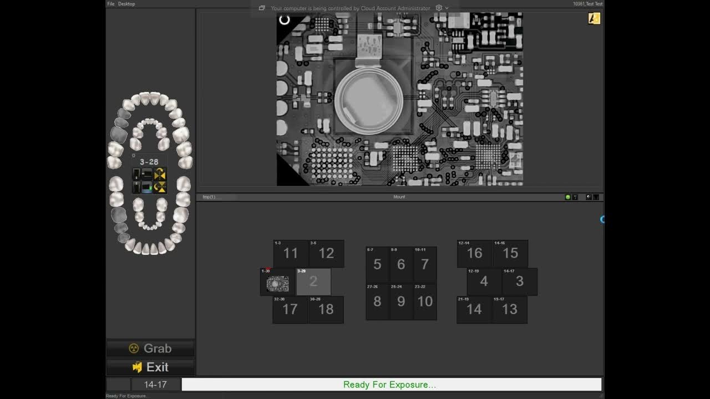Click the Exit button
This screenshot has height=399, width=710.
(x=150, y=367)
